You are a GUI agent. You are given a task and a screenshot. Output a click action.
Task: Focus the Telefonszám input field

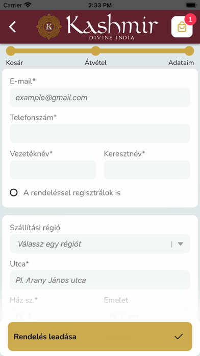tap(100, 133)
